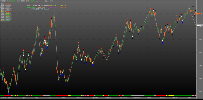Click the white 72.5399 projected price label
Image resolution: width=203 pixels, height=100 pixels.
coord(199,25)
